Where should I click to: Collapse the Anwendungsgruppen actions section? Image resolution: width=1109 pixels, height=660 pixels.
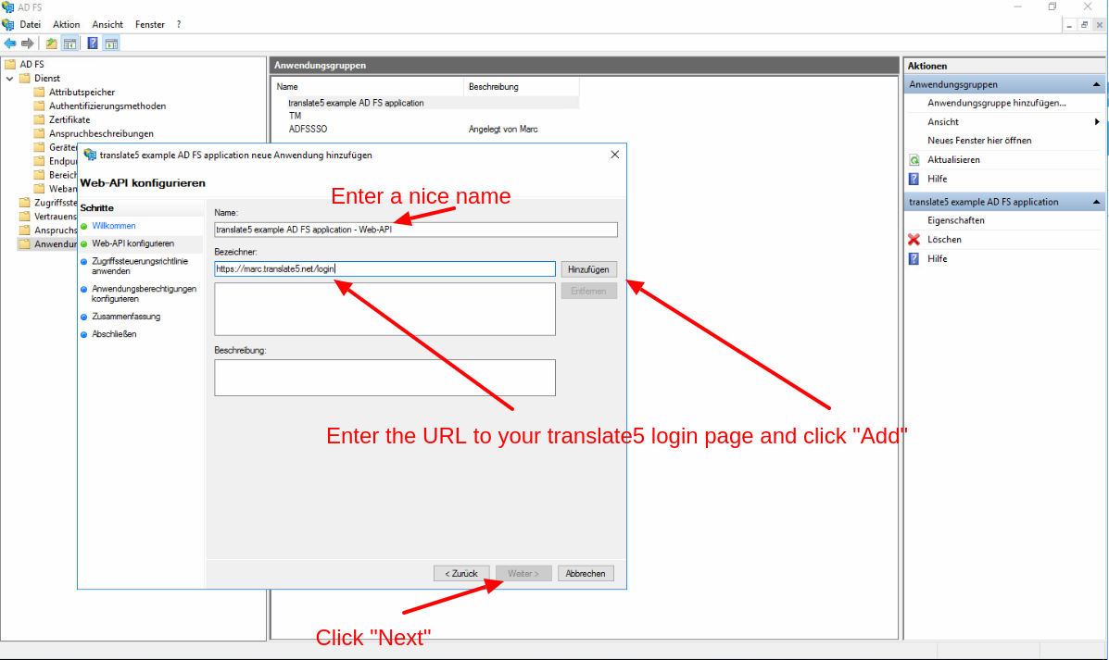pyautogui.click(x=1096, y=84)
